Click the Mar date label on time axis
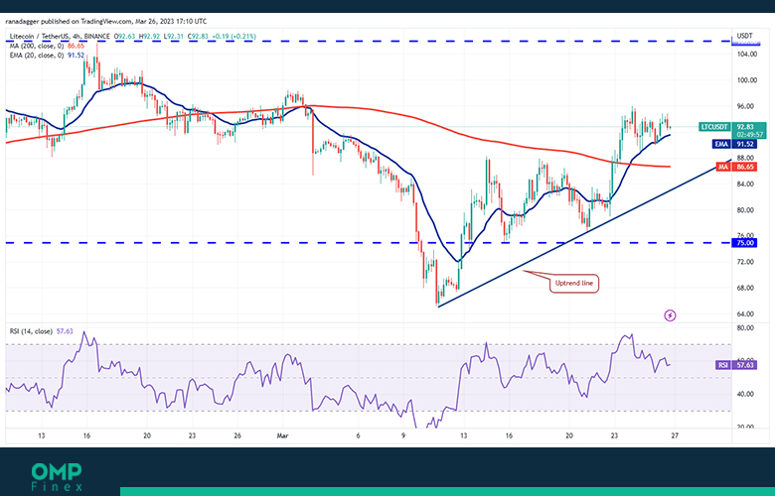Image resolution: width=775 pixels, height=496 pixels. coord(282,435)
